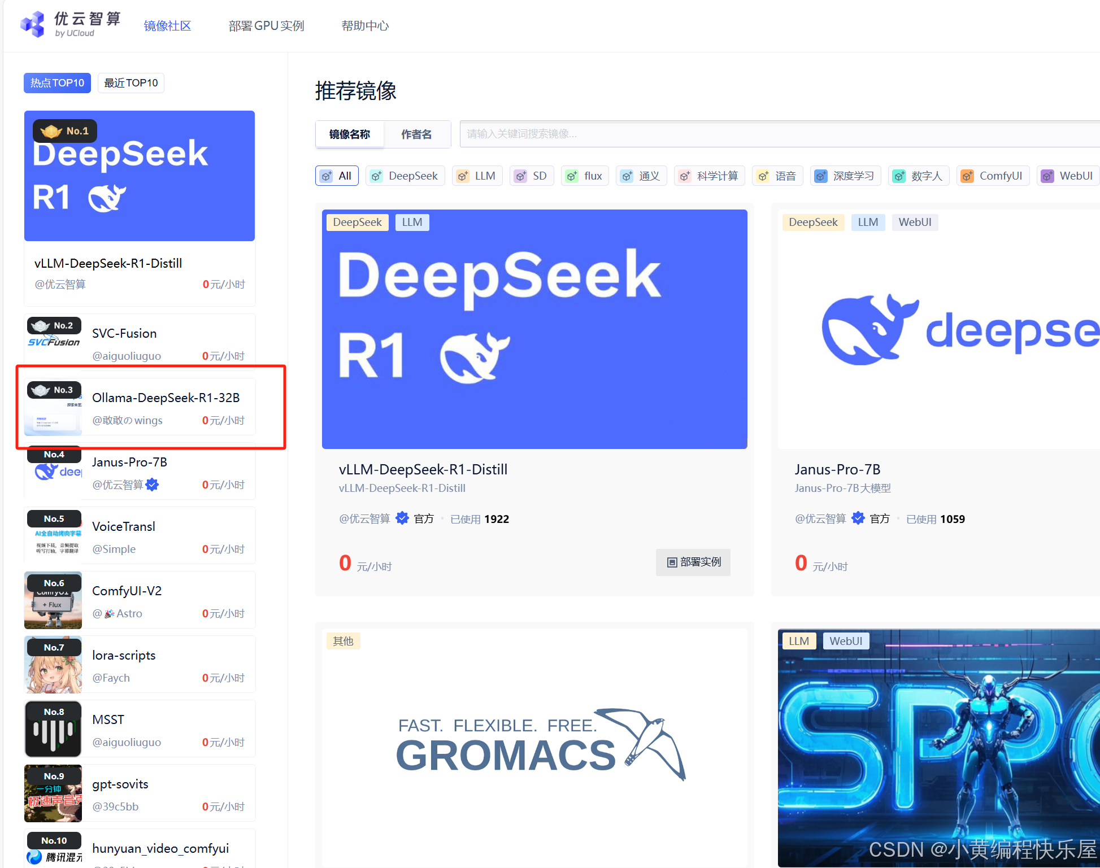Choose the flux filter tag icon
This screenshot has height=868, width=1100.
click(x=572, y=176)
